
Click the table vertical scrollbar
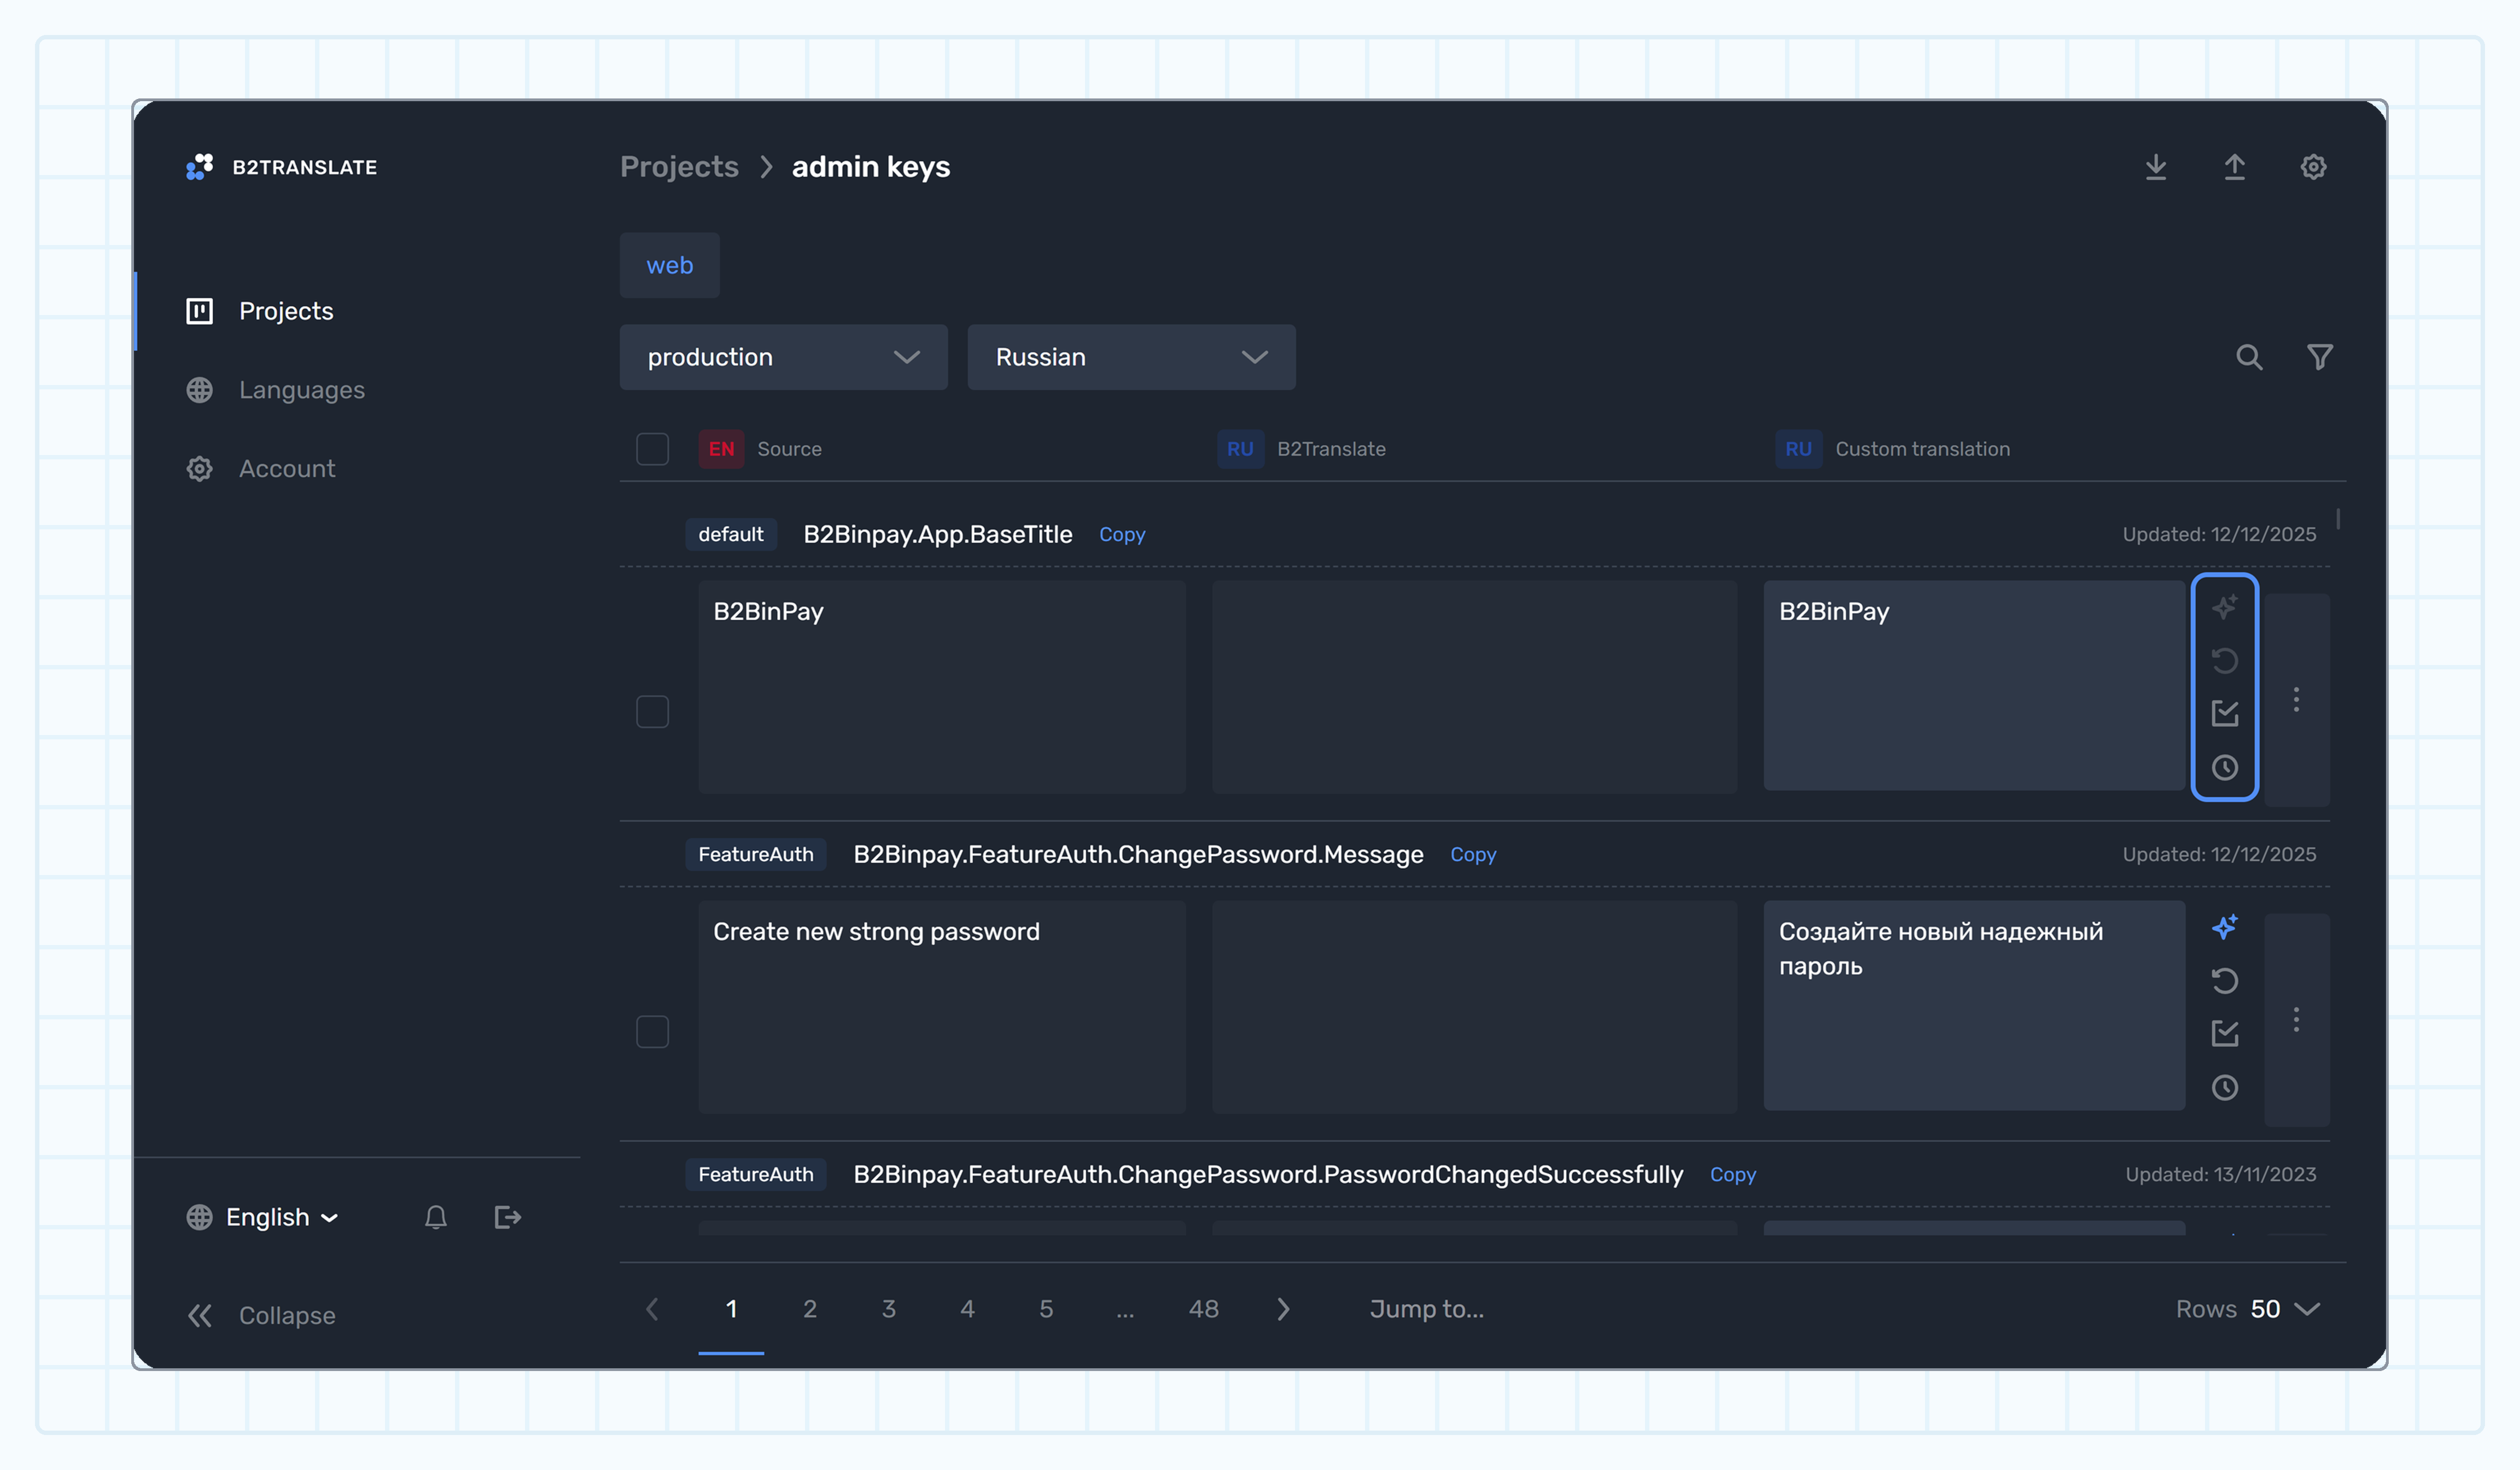pos(2338,520)
